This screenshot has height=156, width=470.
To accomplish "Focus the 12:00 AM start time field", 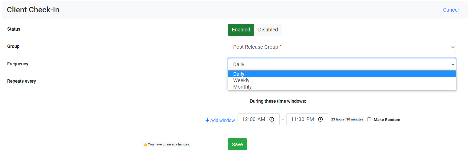I will 254,119.
